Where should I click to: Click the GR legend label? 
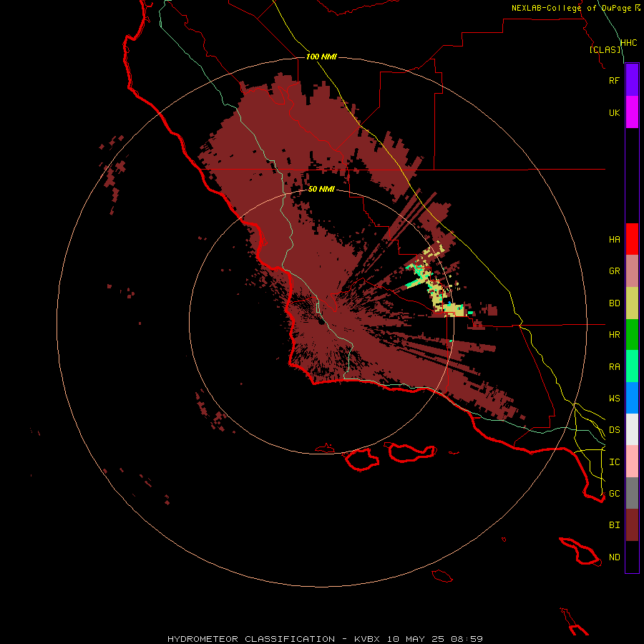click(614, 271)
